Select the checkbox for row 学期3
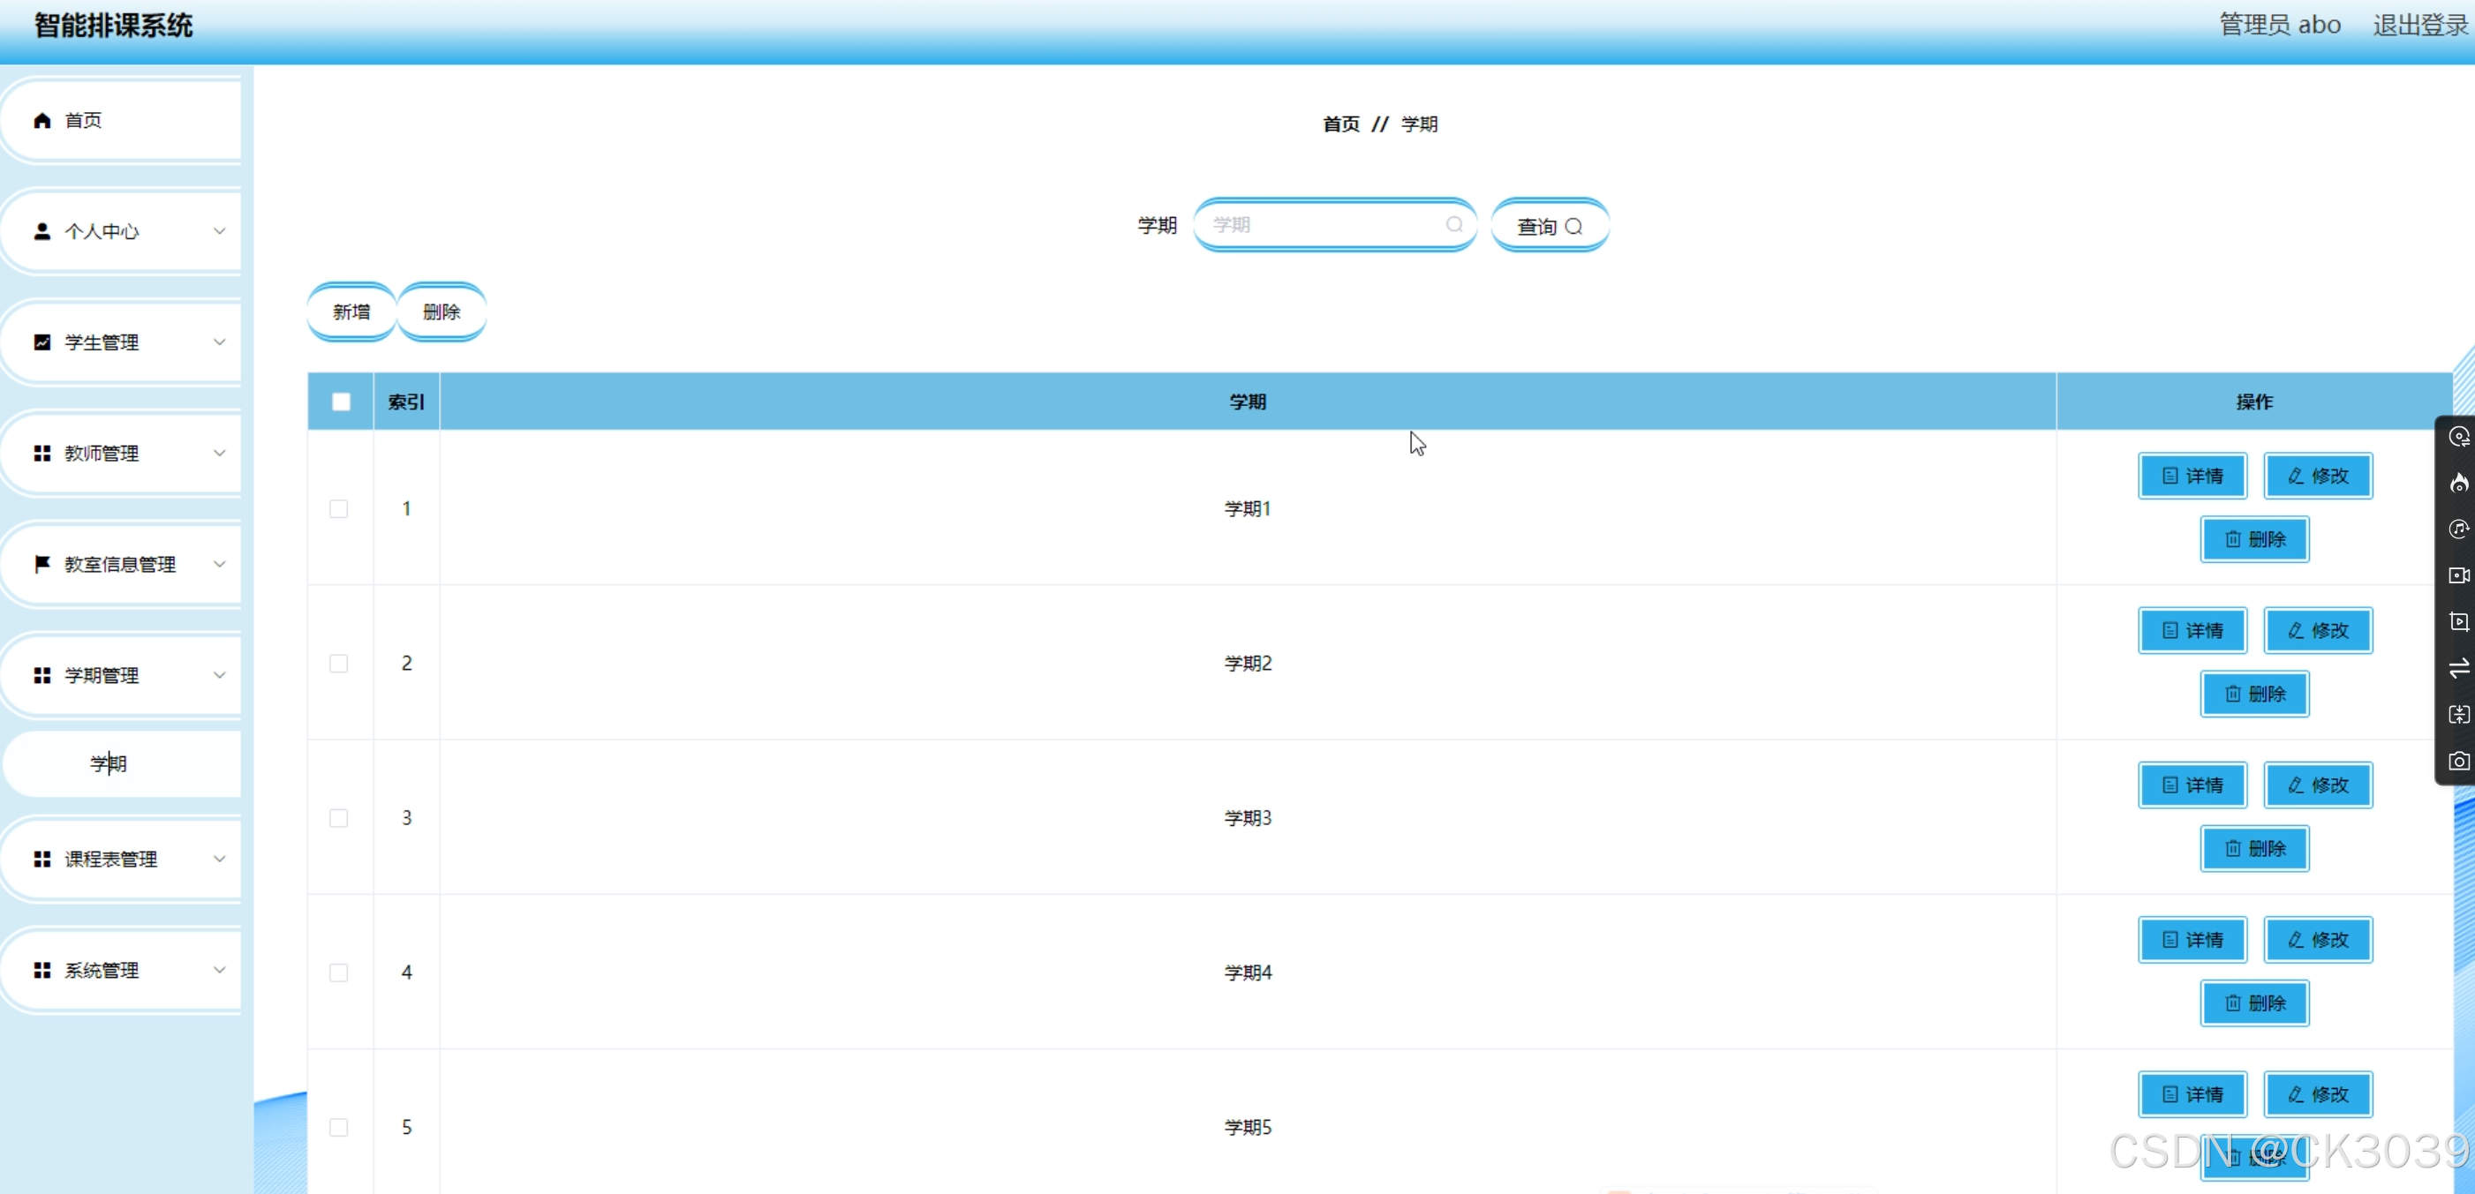Viewport: 2475px width, 1194px height. [339, 817]
